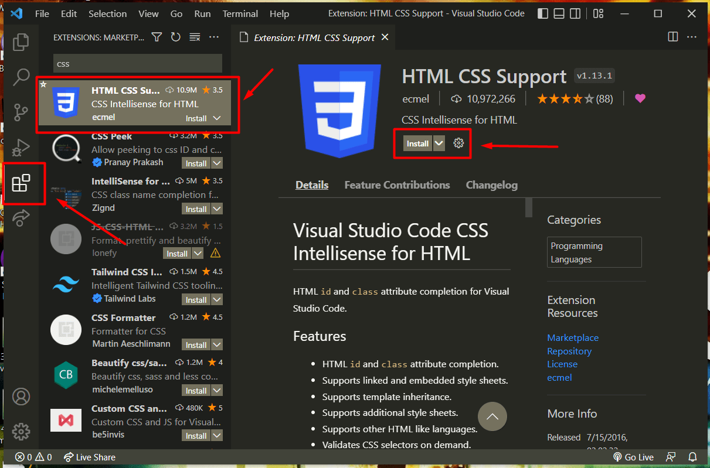710x468 pixels.
Task: Switch to the Feature Contributions tab
Action: coord(397,185)
